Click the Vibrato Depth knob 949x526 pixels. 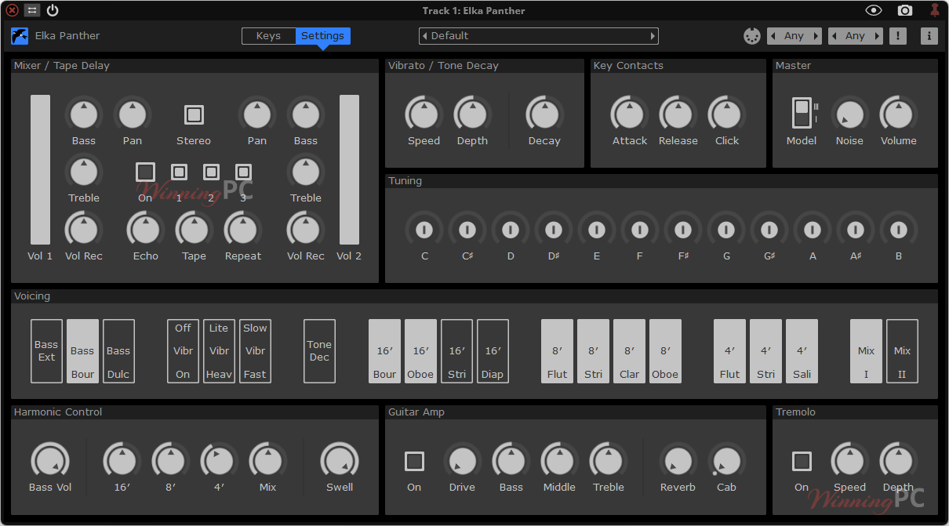click(x=472, y=114)
